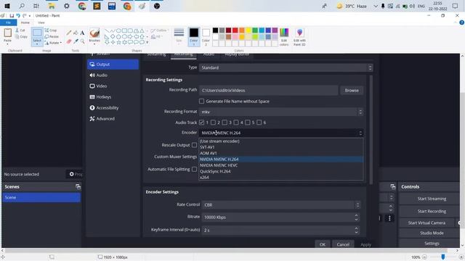The width and height of the screenshot is (465, 261).
Task: Choose (Use stream encoder) option
Action: 281,141
